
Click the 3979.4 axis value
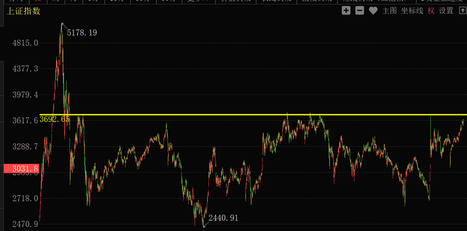click(25, 95)
